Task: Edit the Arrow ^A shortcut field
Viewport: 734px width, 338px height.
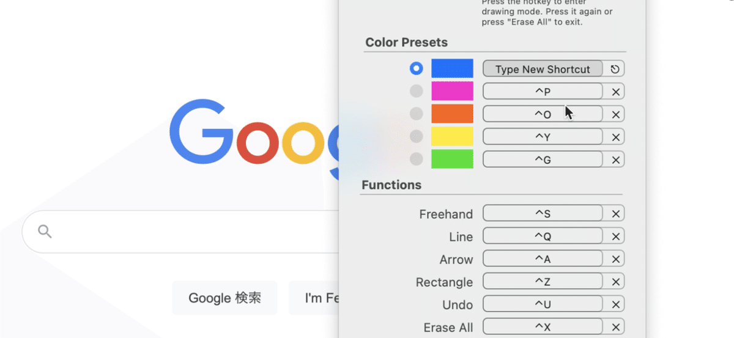Action: (543, 259)
